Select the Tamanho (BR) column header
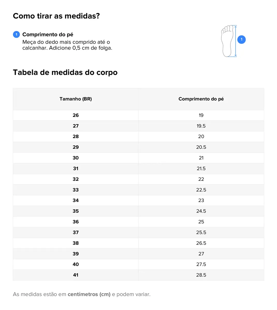 76,99
